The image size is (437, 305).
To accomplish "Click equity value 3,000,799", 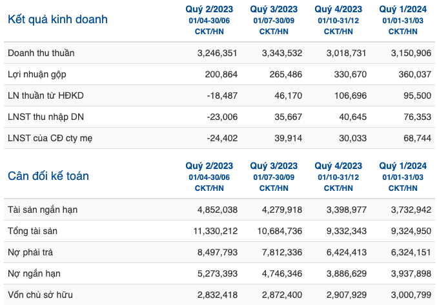I will [x=411, y=295].
